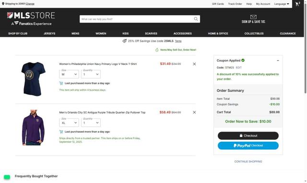
Task: Click the Track Order link
Action: [235, 4]
